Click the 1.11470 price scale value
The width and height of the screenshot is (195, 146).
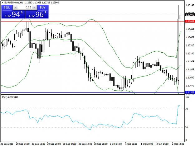190,86
